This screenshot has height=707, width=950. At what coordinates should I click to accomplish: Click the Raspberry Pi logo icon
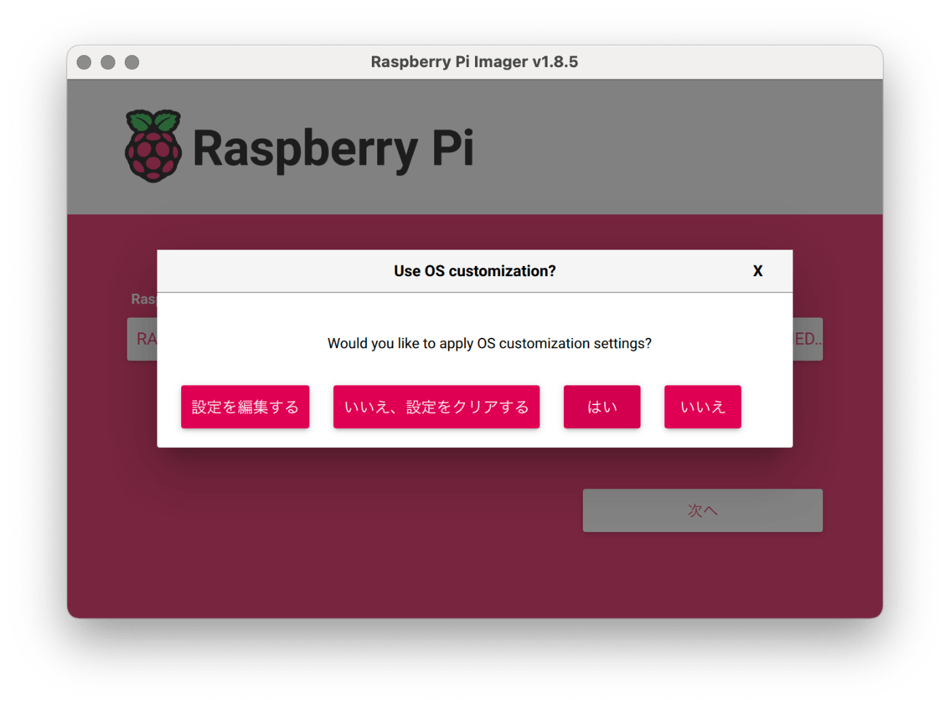(x=153, y=146)
